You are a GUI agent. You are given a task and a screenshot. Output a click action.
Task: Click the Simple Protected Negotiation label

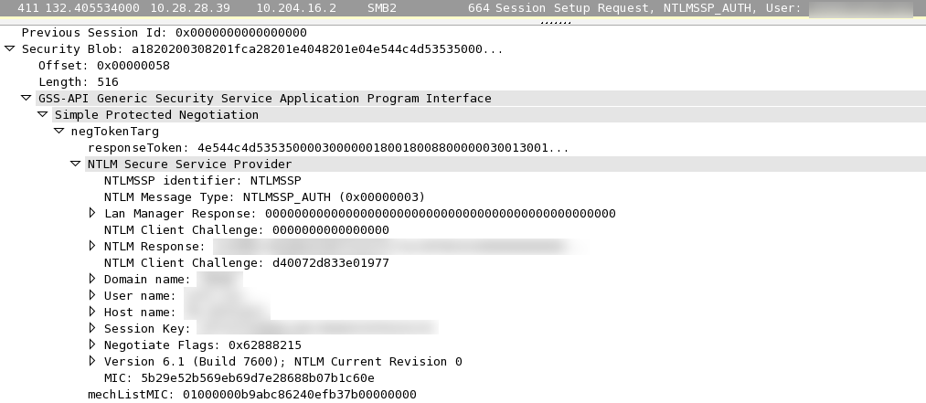point(156,114)
